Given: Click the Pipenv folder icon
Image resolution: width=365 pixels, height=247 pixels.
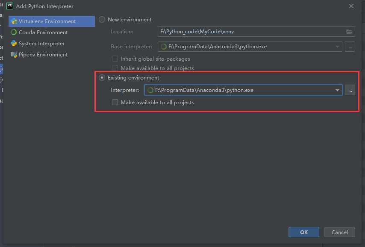Looking at the screenshot, I should [14, 55].
